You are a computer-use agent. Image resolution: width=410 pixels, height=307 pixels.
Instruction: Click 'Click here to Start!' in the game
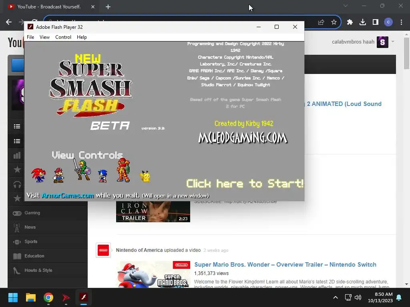245,183
